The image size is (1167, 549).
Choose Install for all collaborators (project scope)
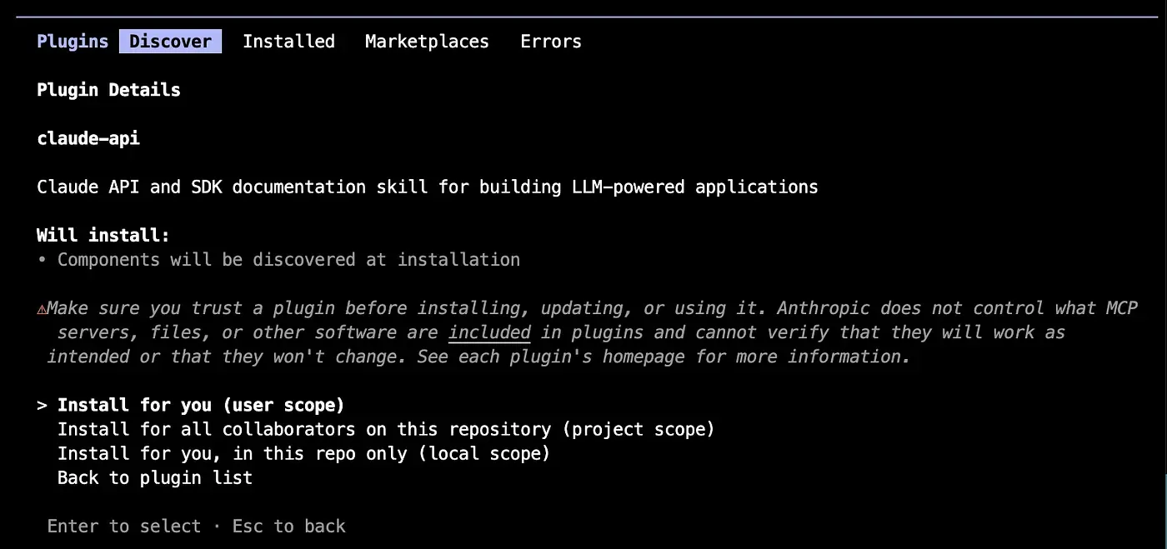pos(386,430)
